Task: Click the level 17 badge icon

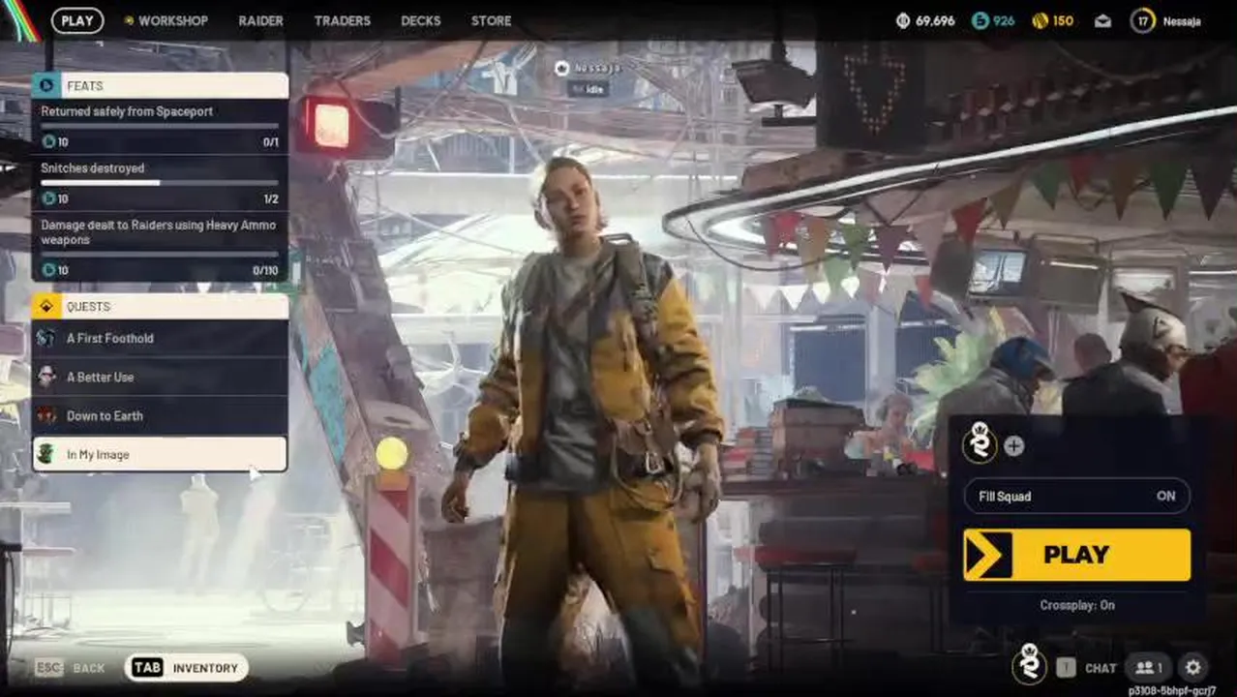Action: (x=1143, y=20)
